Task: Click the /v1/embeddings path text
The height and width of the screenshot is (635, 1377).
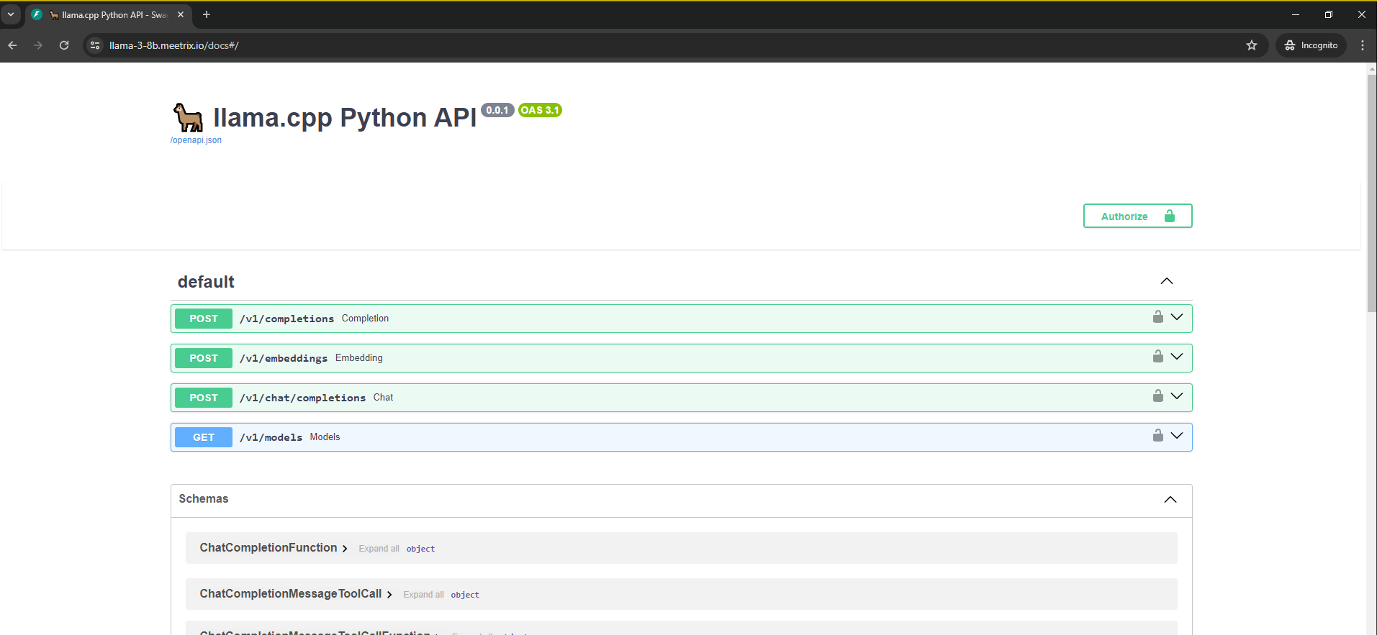Action: tap(284, 358)
